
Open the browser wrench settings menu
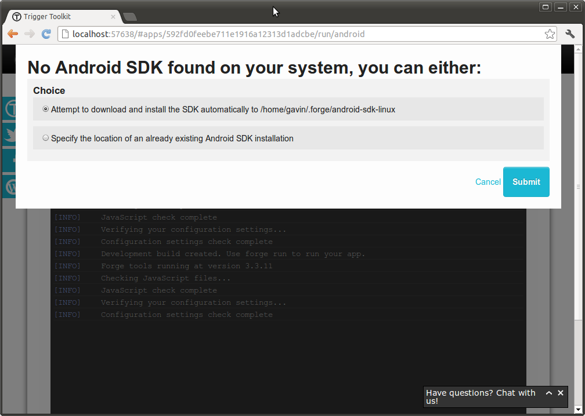tap(570, 34)
